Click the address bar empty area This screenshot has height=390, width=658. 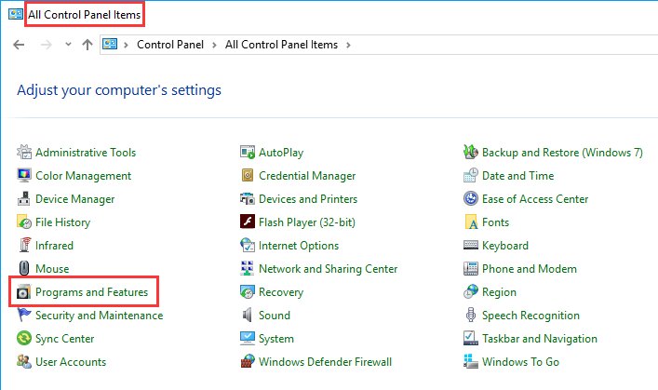(x=504, y=45)
